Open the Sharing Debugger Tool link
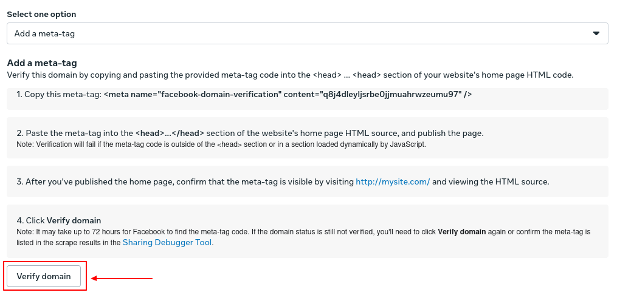This screenshot has height=298, width=617. tap(167, 242)
